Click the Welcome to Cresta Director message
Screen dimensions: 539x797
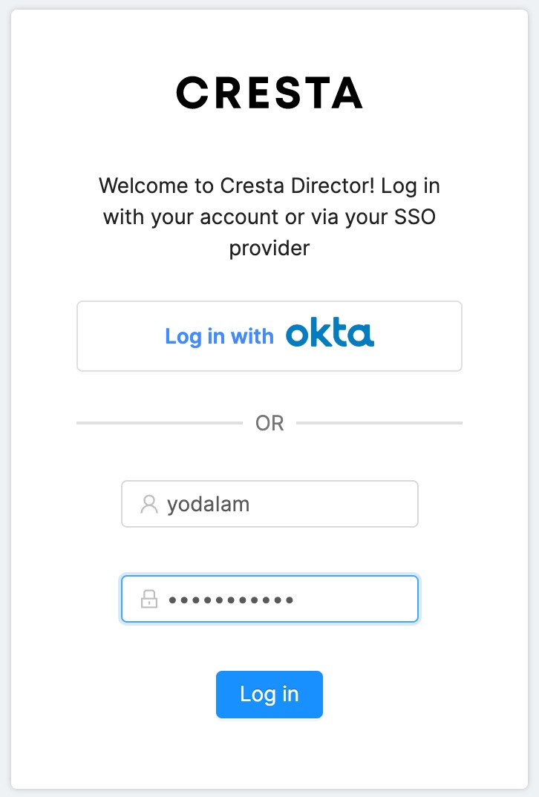(269, 217)
